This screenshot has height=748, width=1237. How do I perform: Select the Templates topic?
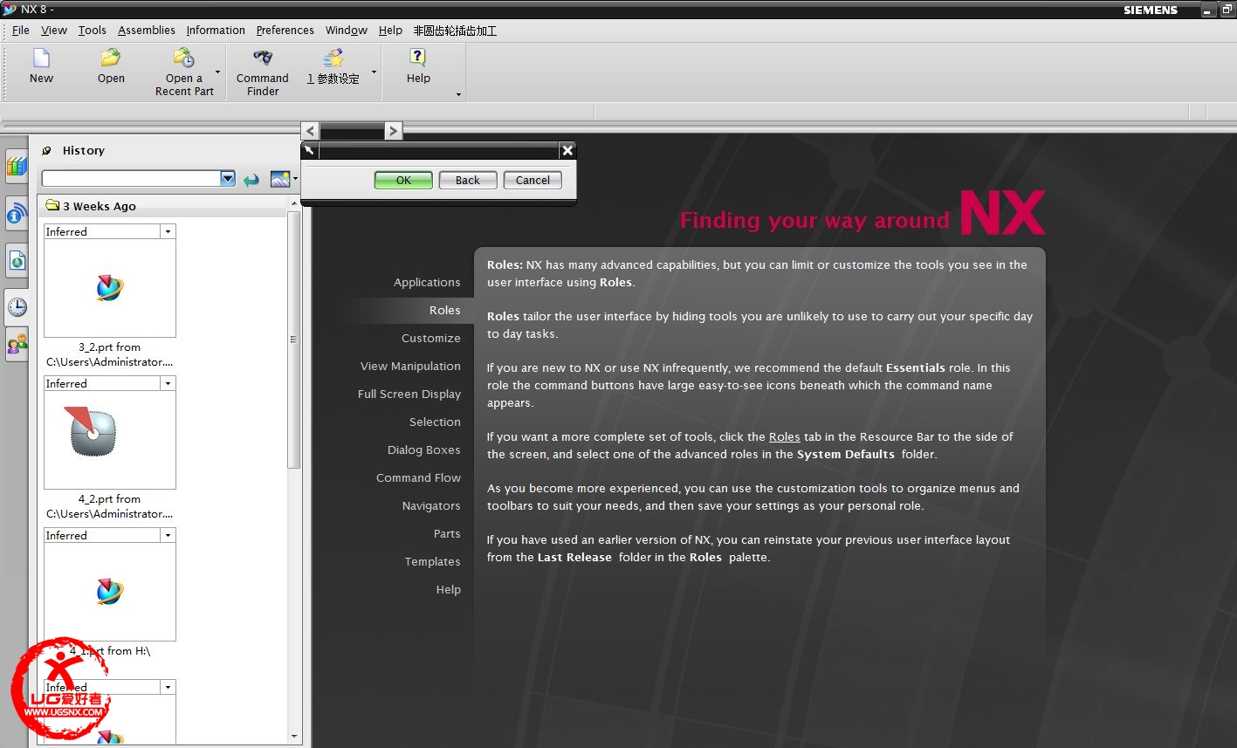(432, 561)
